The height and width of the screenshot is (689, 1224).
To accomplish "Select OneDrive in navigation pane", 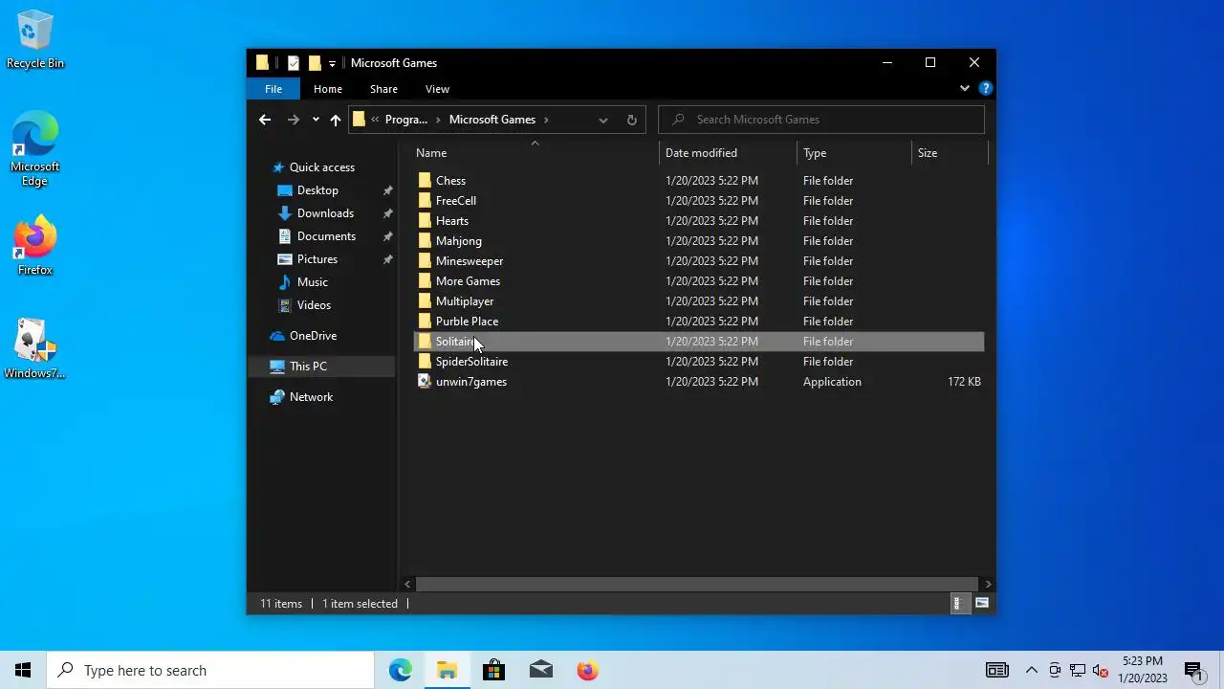I will (x=313, y=336).
